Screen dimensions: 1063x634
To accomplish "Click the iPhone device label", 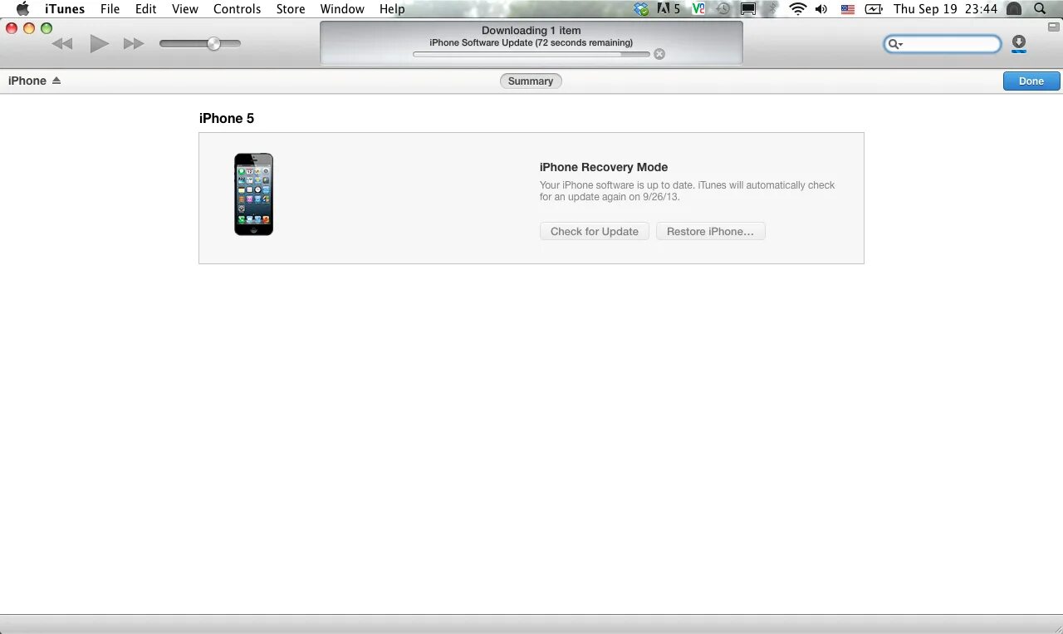I will [27, 81].
